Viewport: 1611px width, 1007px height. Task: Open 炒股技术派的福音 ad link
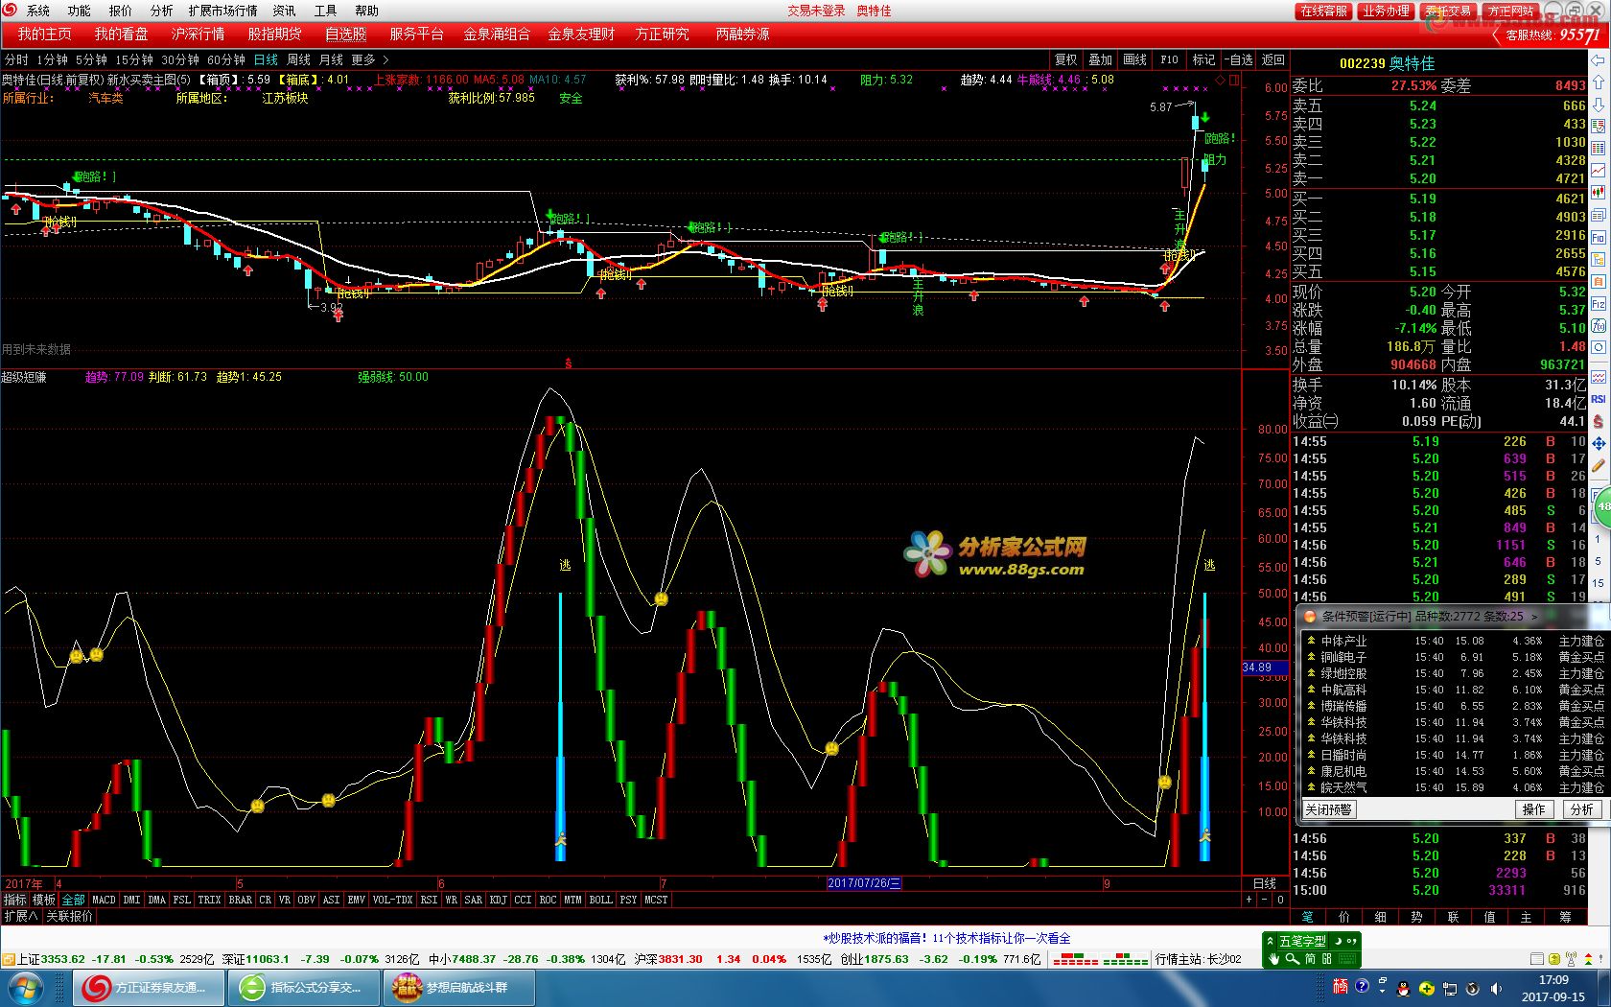(x=946, y=938)
